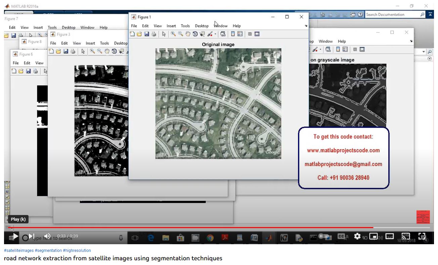Seek using the red video progress bar
Image resolution: width=438 pixels, height=265 pixels.
coord(202,227)
